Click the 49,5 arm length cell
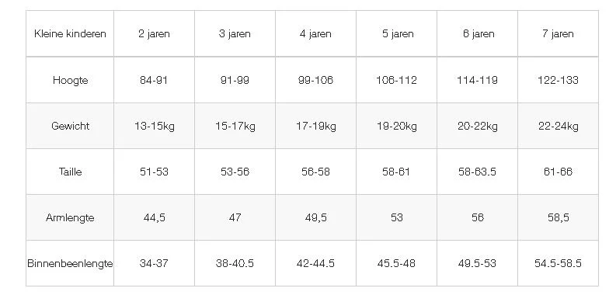 point(315,217)
